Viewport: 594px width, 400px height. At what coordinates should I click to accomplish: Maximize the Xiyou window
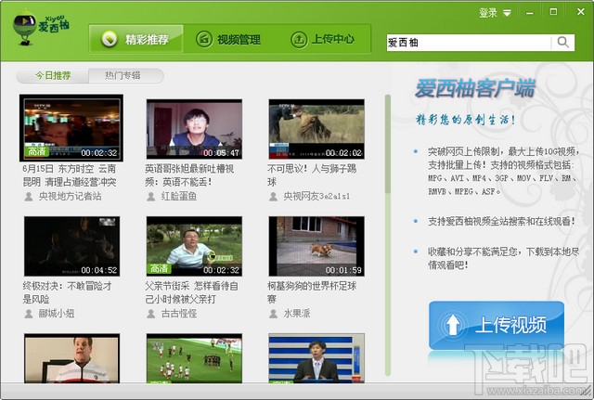click(553, 12)
